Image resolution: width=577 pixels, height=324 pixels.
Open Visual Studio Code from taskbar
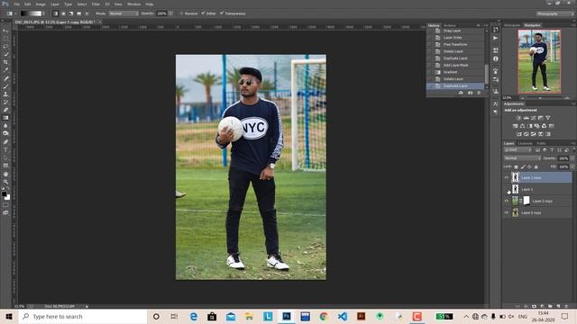click(343, 317)
